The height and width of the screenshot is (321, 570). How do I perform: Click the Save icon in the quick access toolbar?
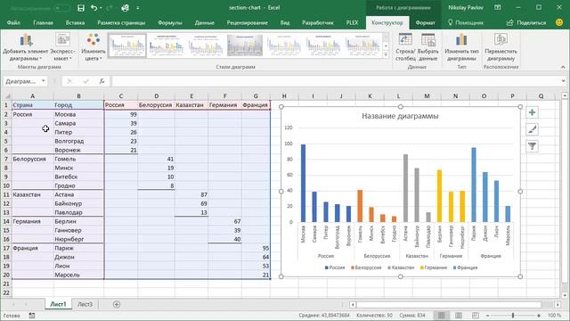pos(81,8)
